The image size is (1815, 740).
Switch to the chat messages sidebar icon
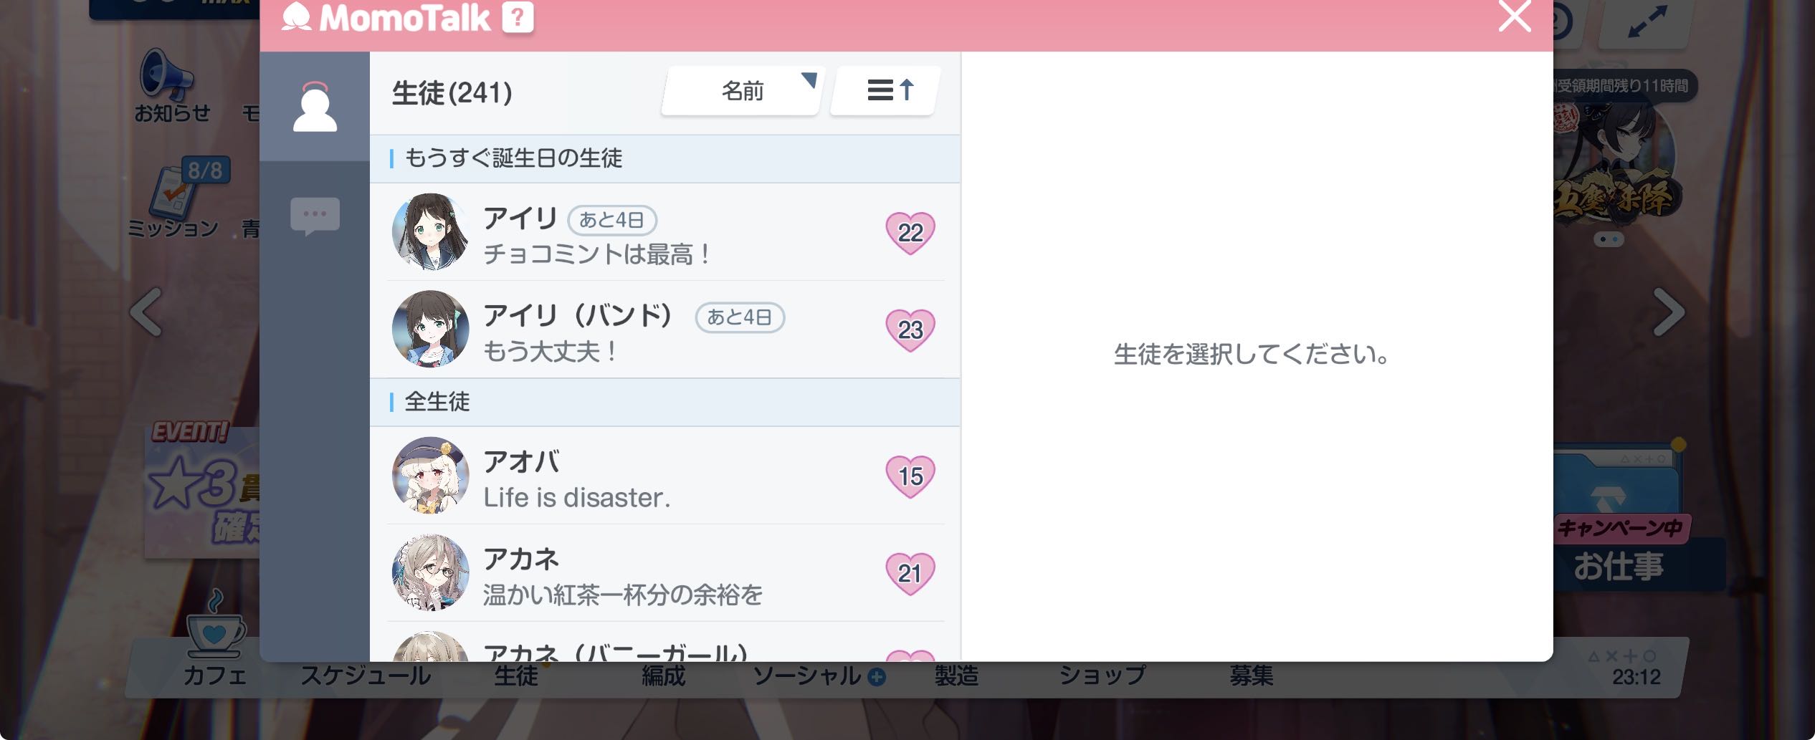click(315, 216)
